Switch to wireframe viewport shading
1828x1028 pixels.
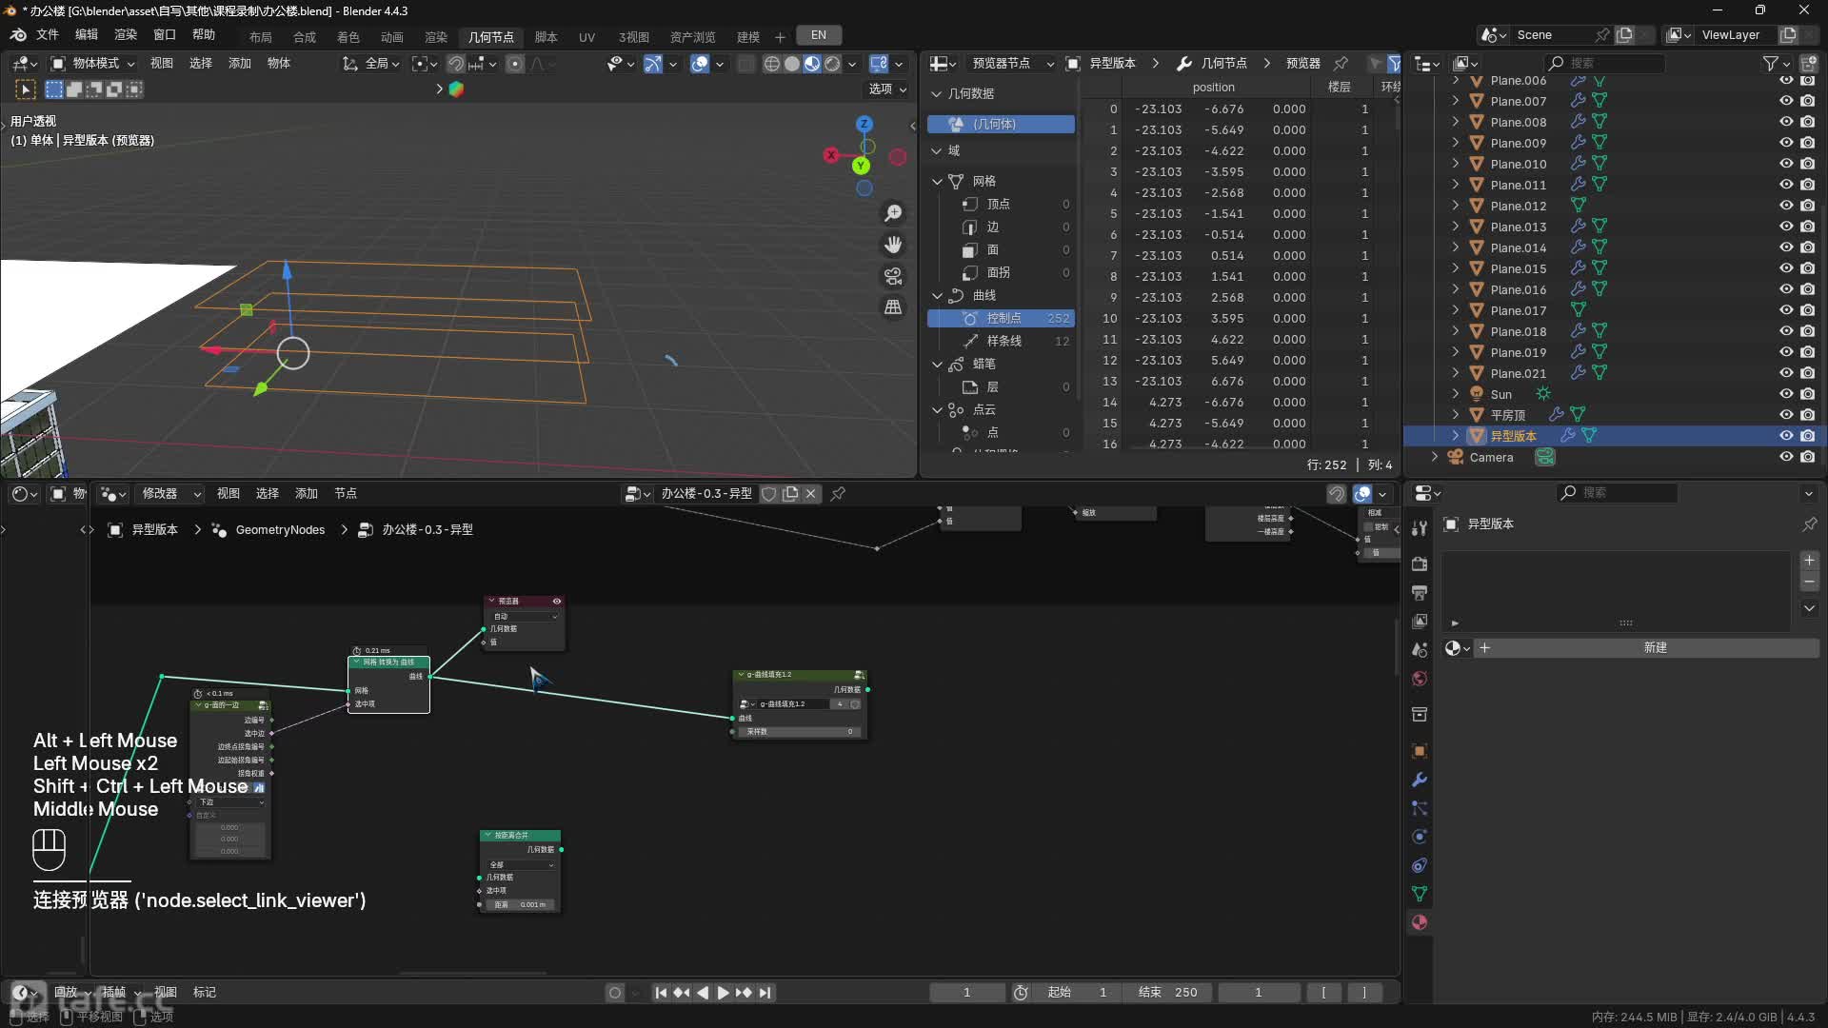point(771,64)
